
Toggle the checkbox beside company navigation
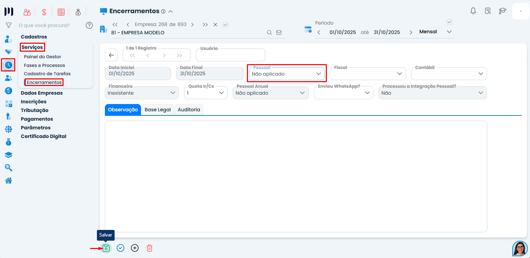tap(225, 25)
